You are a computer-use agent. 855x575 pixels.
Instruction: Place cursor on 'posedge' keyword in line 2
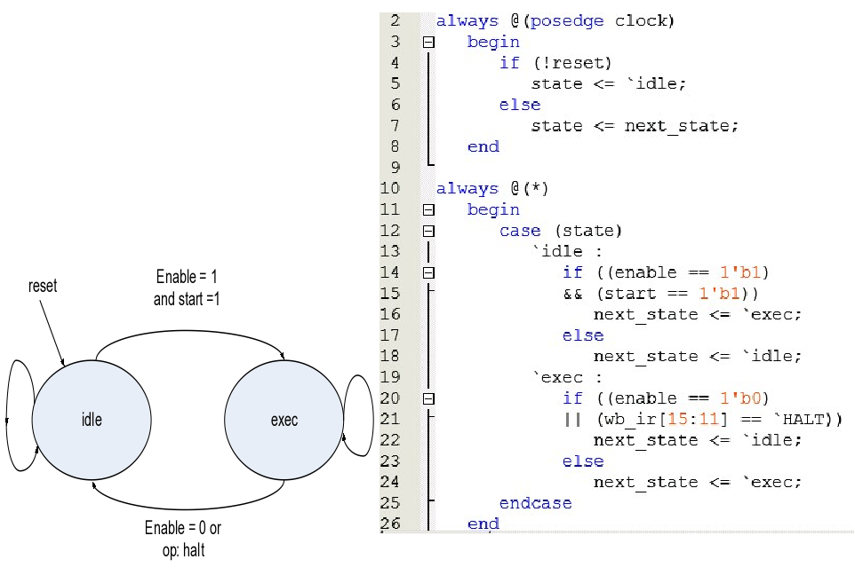click(x=566, y=20)
